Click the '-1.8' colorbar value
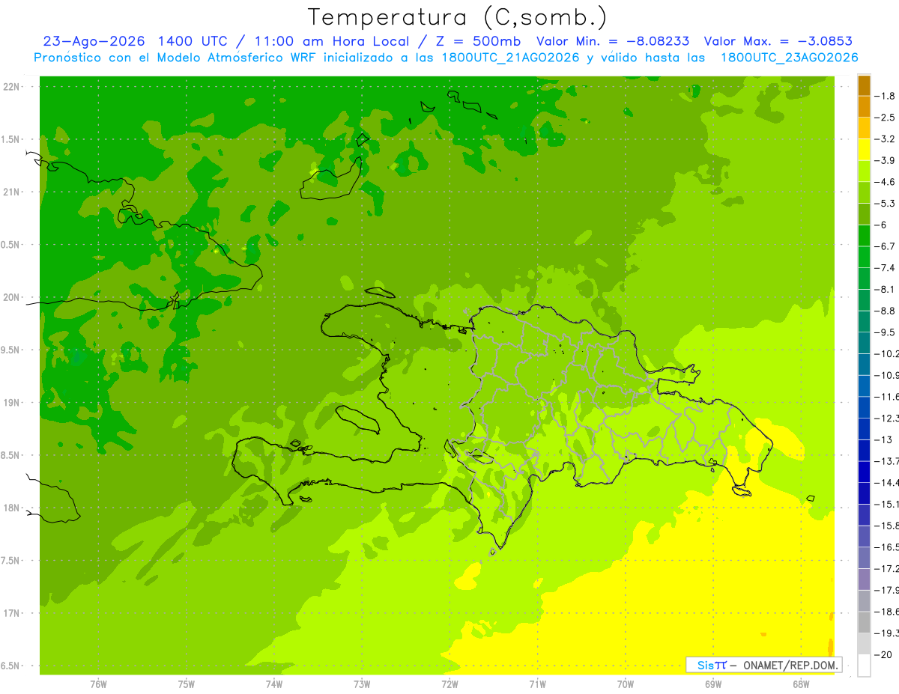Screen dimensions: 899x694 click(886, 96)
